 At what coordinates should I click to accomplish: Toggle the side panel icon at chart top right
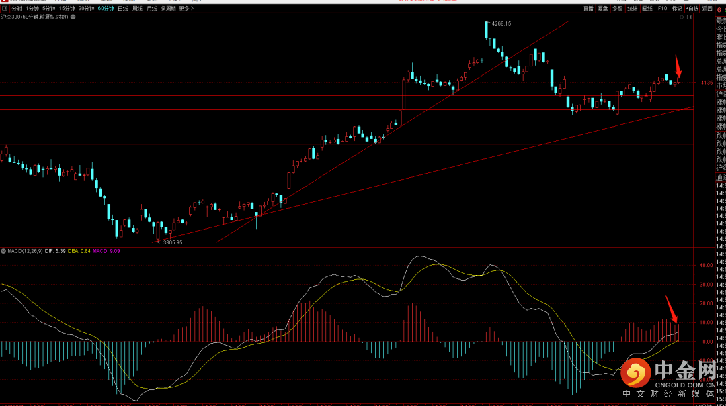690,17
